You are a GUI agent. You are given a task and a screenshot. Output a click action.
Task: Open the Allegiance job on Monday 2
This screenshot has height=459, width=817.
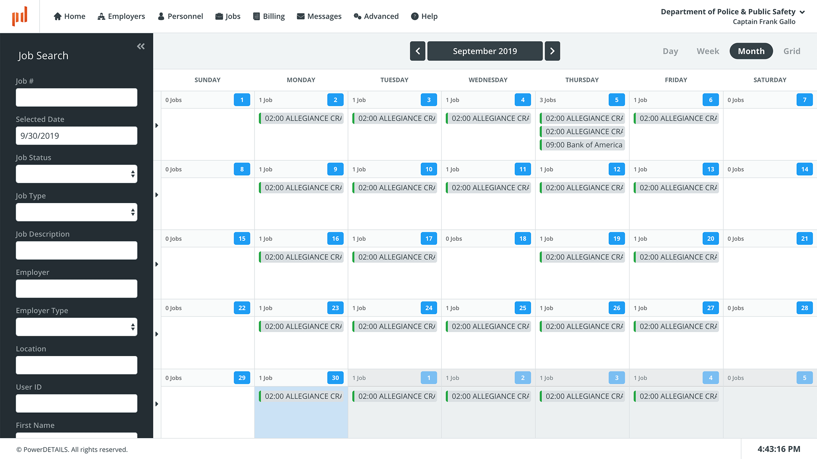point(301,118)
